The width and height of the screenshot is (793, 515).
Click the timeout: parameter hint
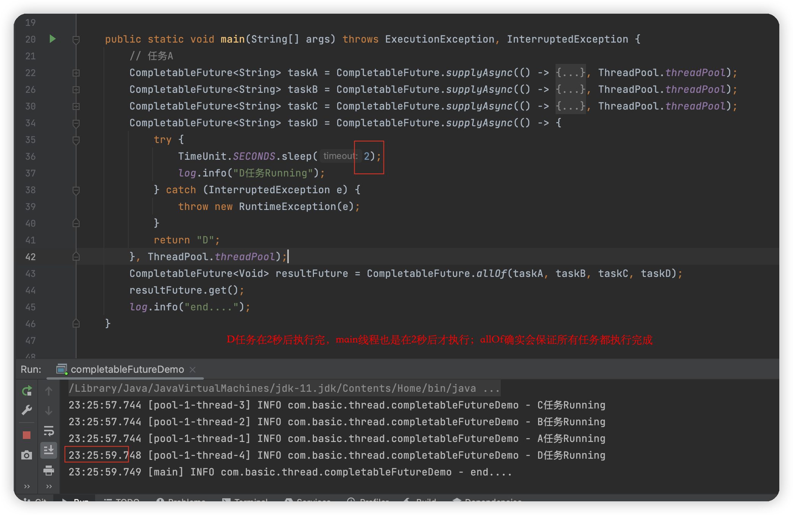pyautogui.click(x=340, y=156)
